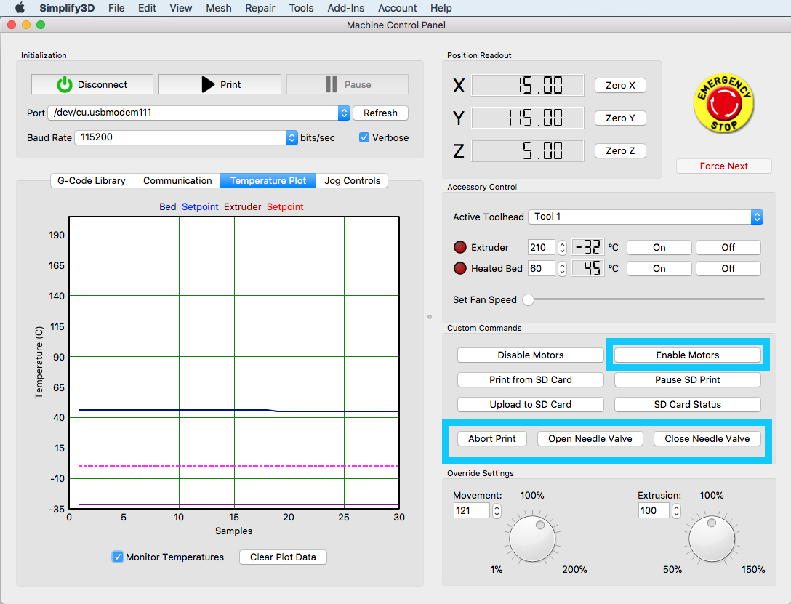Open the Tools menu

point(301,8)
